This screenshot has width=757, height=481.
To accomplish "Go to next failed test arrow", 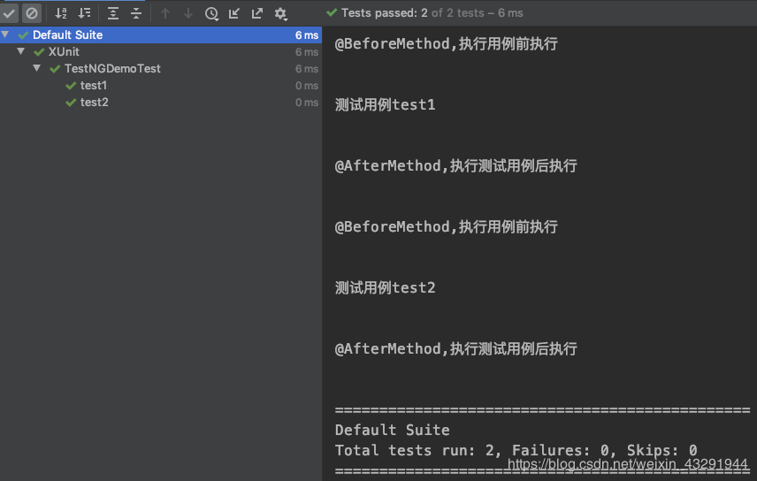I will pyautogui.click(x=188, y=13).
